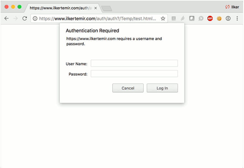The width and height of the screenshot is (244, 168).
Task: Cancel the authentication dialog
Action: click(128, 88)
